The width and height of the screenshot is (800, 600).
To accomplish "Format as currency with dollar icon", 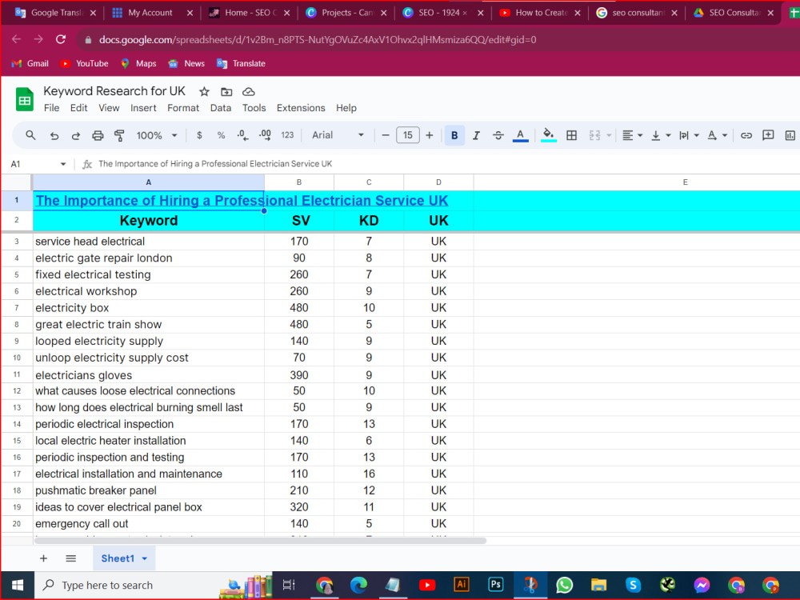I will [199, 135].
